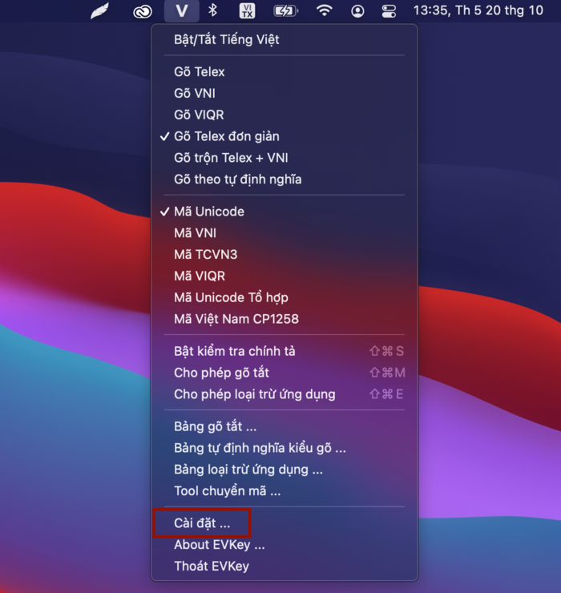Image resolution: width=561 pixels, height=593 pixels.
Task: Choose Thoát EVKey to quit
Action: pyautogui.click(x=285, y=567)
